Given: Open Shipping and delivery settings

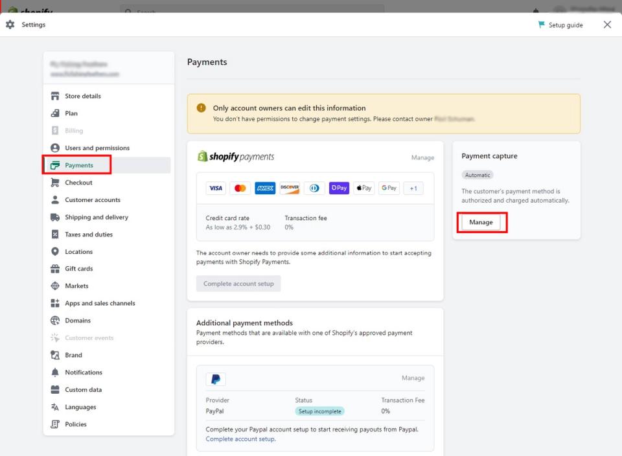Looking at the screenshot, I should pos(97,217).
